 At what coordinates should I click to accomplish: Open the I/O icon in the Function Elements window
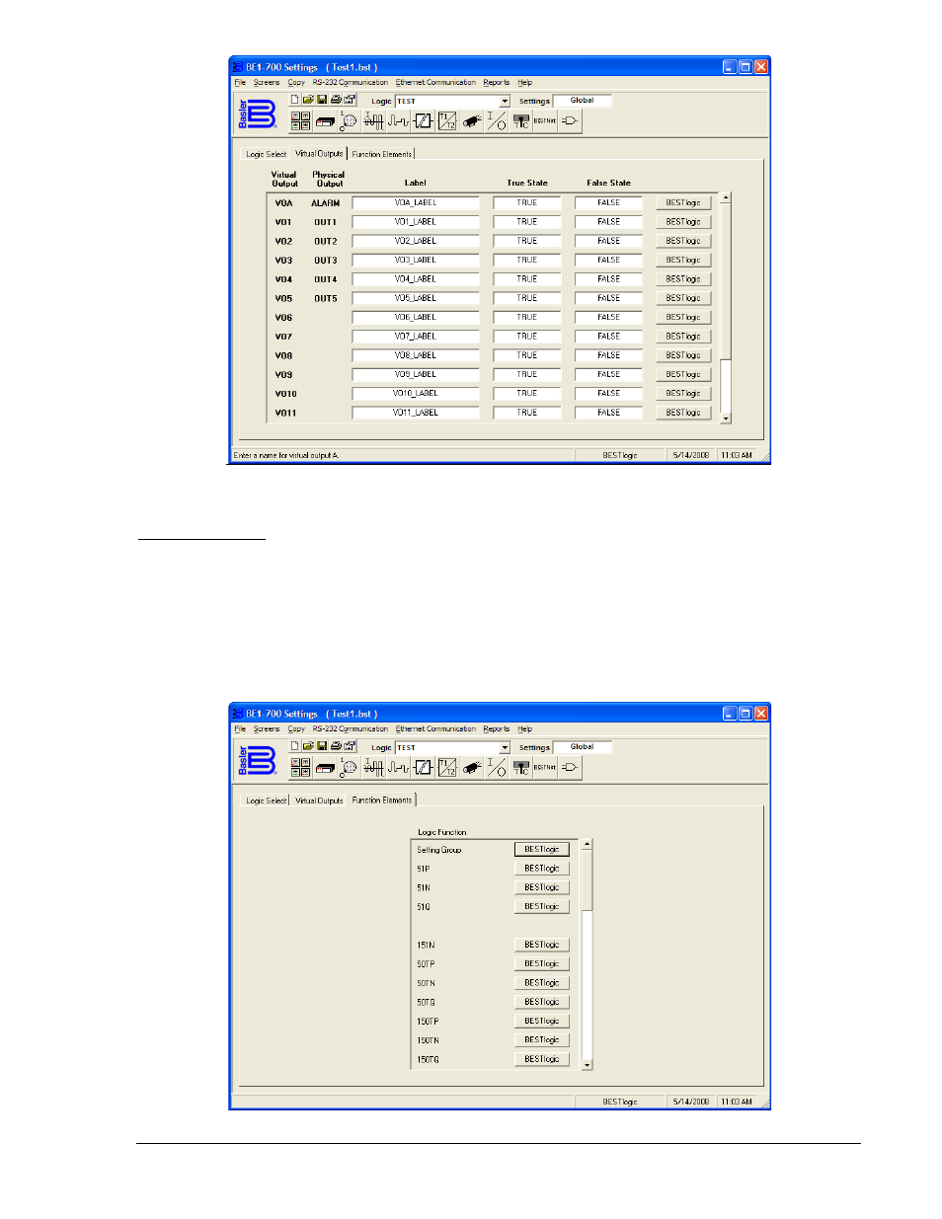click(497, 767)
